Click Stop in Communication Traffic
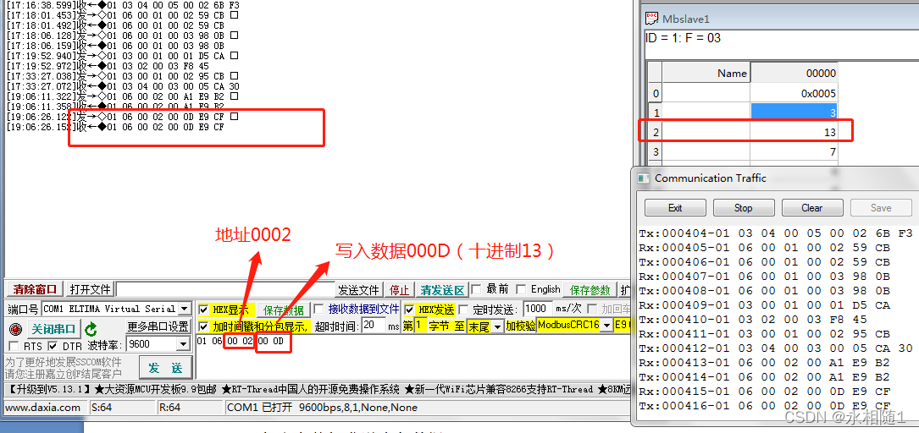This screenshot has height=433, width=919. pos(743,208)
